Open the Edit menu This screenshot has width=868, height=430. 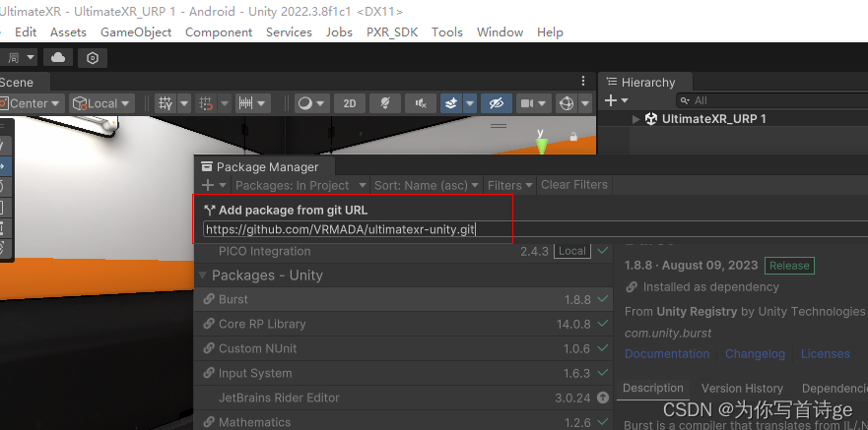point(26,32)
